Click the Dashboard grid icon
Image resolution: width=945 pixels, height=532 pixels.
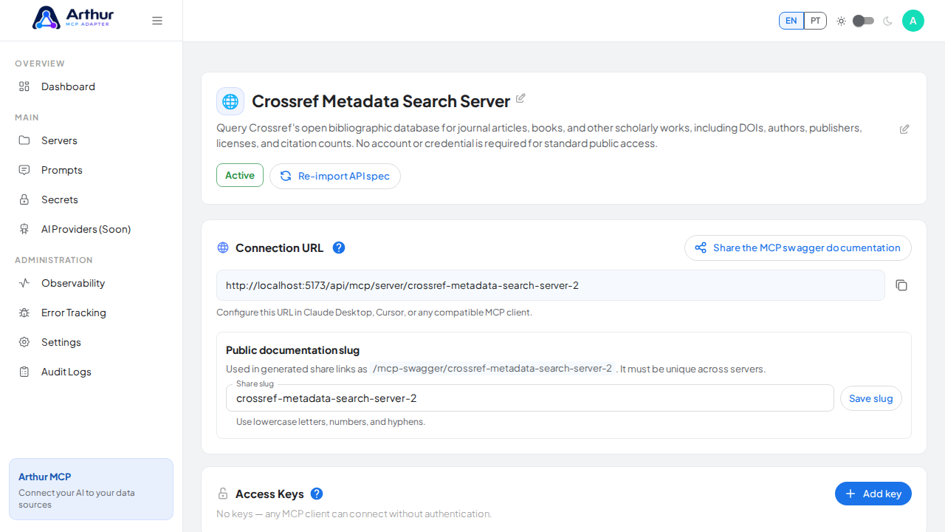[24, 86]
